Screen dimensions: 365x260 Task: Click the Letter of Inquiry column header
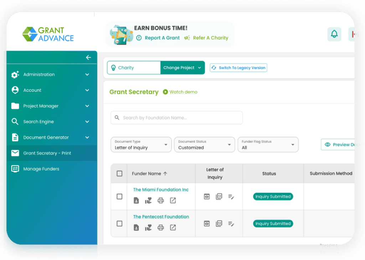coord(215,173)
